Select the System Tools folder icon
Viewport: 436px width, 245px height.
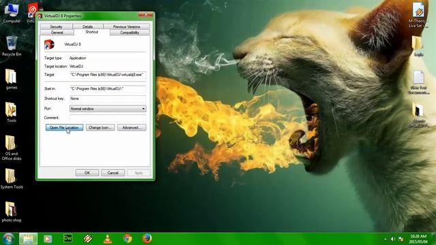pos(12,179)
